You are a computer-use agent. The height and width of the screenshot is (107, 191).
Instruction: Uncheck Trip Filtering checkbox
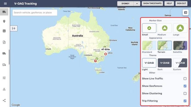[x=185, y=101]
